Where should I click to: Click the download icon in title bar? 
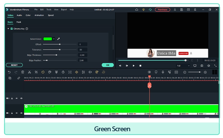click(x=195, y=10)
